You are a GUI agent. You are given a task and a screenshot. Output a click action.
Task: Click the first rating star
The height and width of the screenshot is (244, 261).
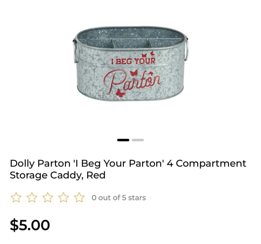[16, 197]
